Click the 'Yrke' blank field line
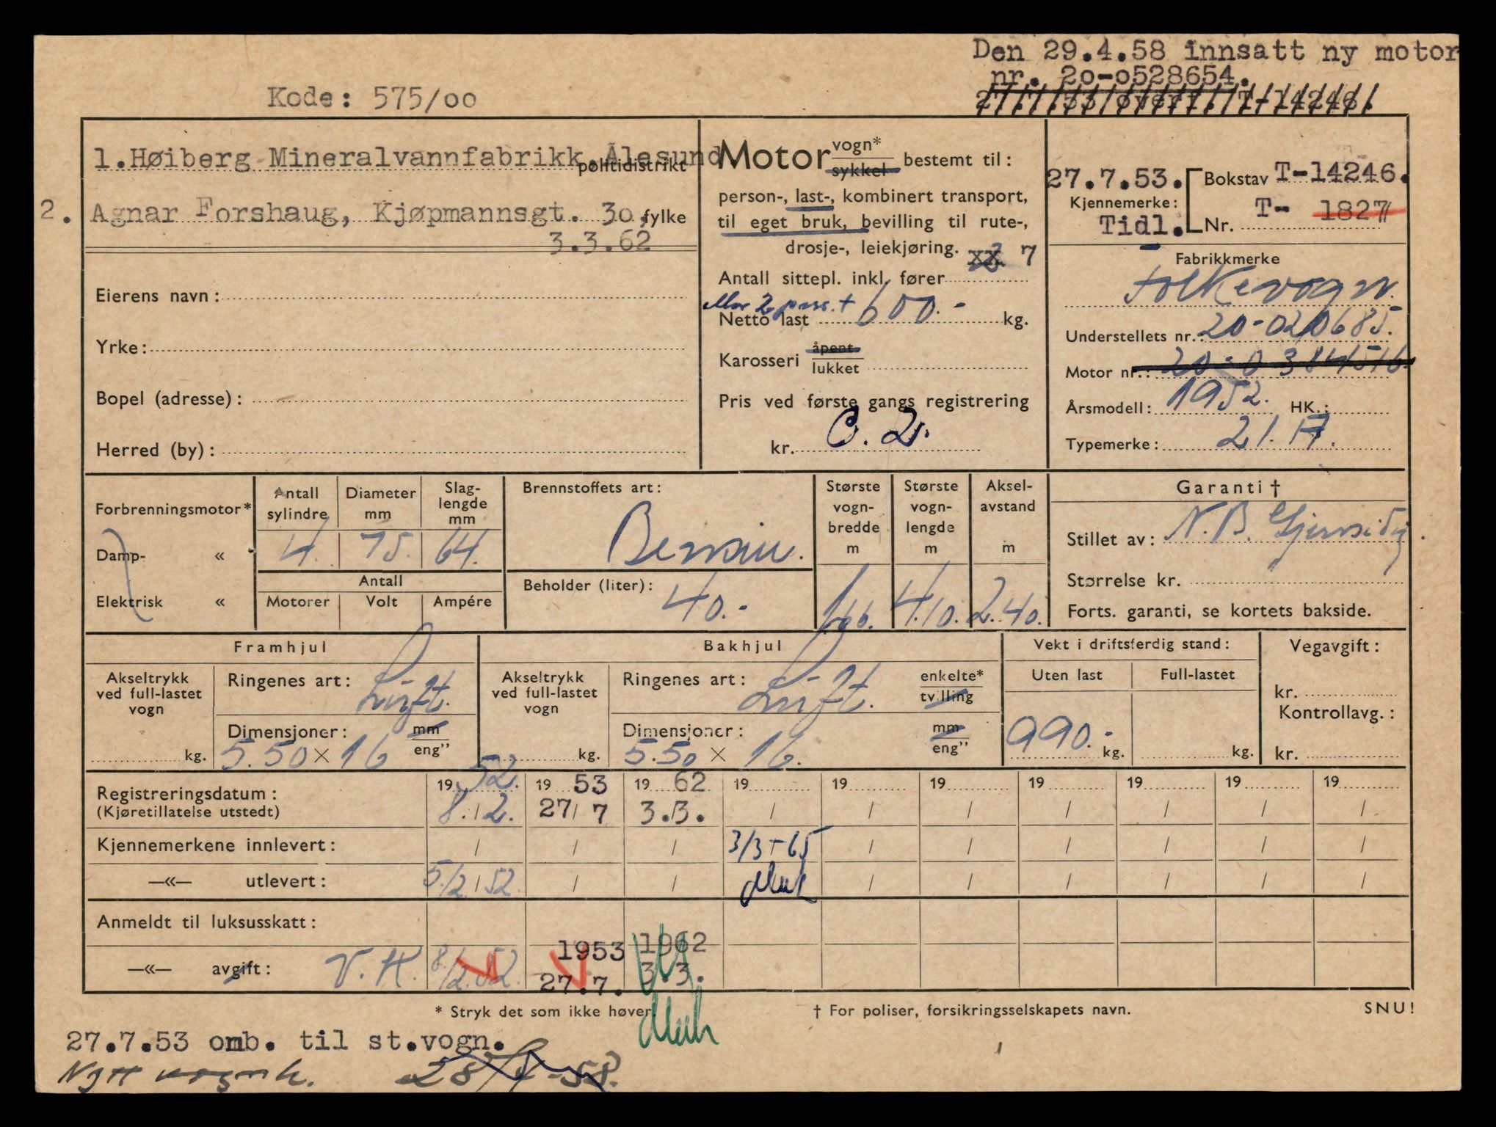Viewport: 1496px width, 1127px height. coord(417,348)
